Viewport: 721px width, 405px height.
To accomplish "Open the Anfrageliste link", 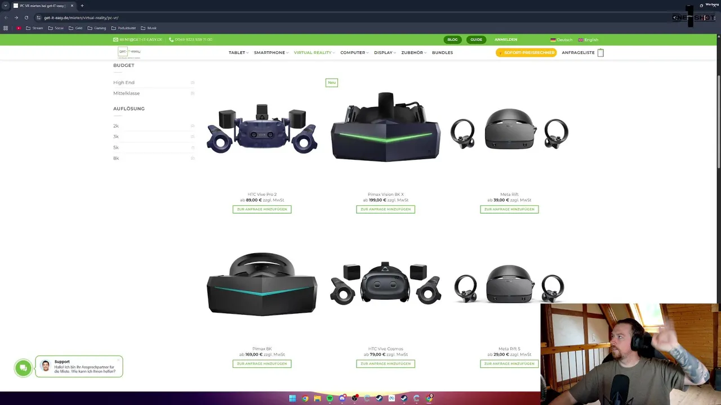I will (578, 53).
